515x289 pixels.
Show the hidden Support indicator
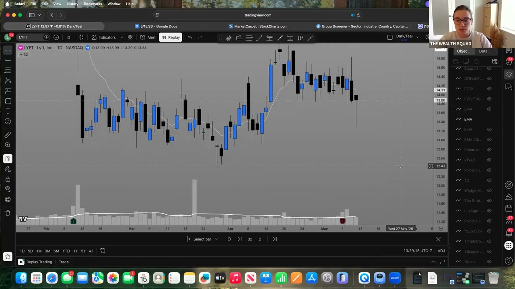[x=489, y=69]
